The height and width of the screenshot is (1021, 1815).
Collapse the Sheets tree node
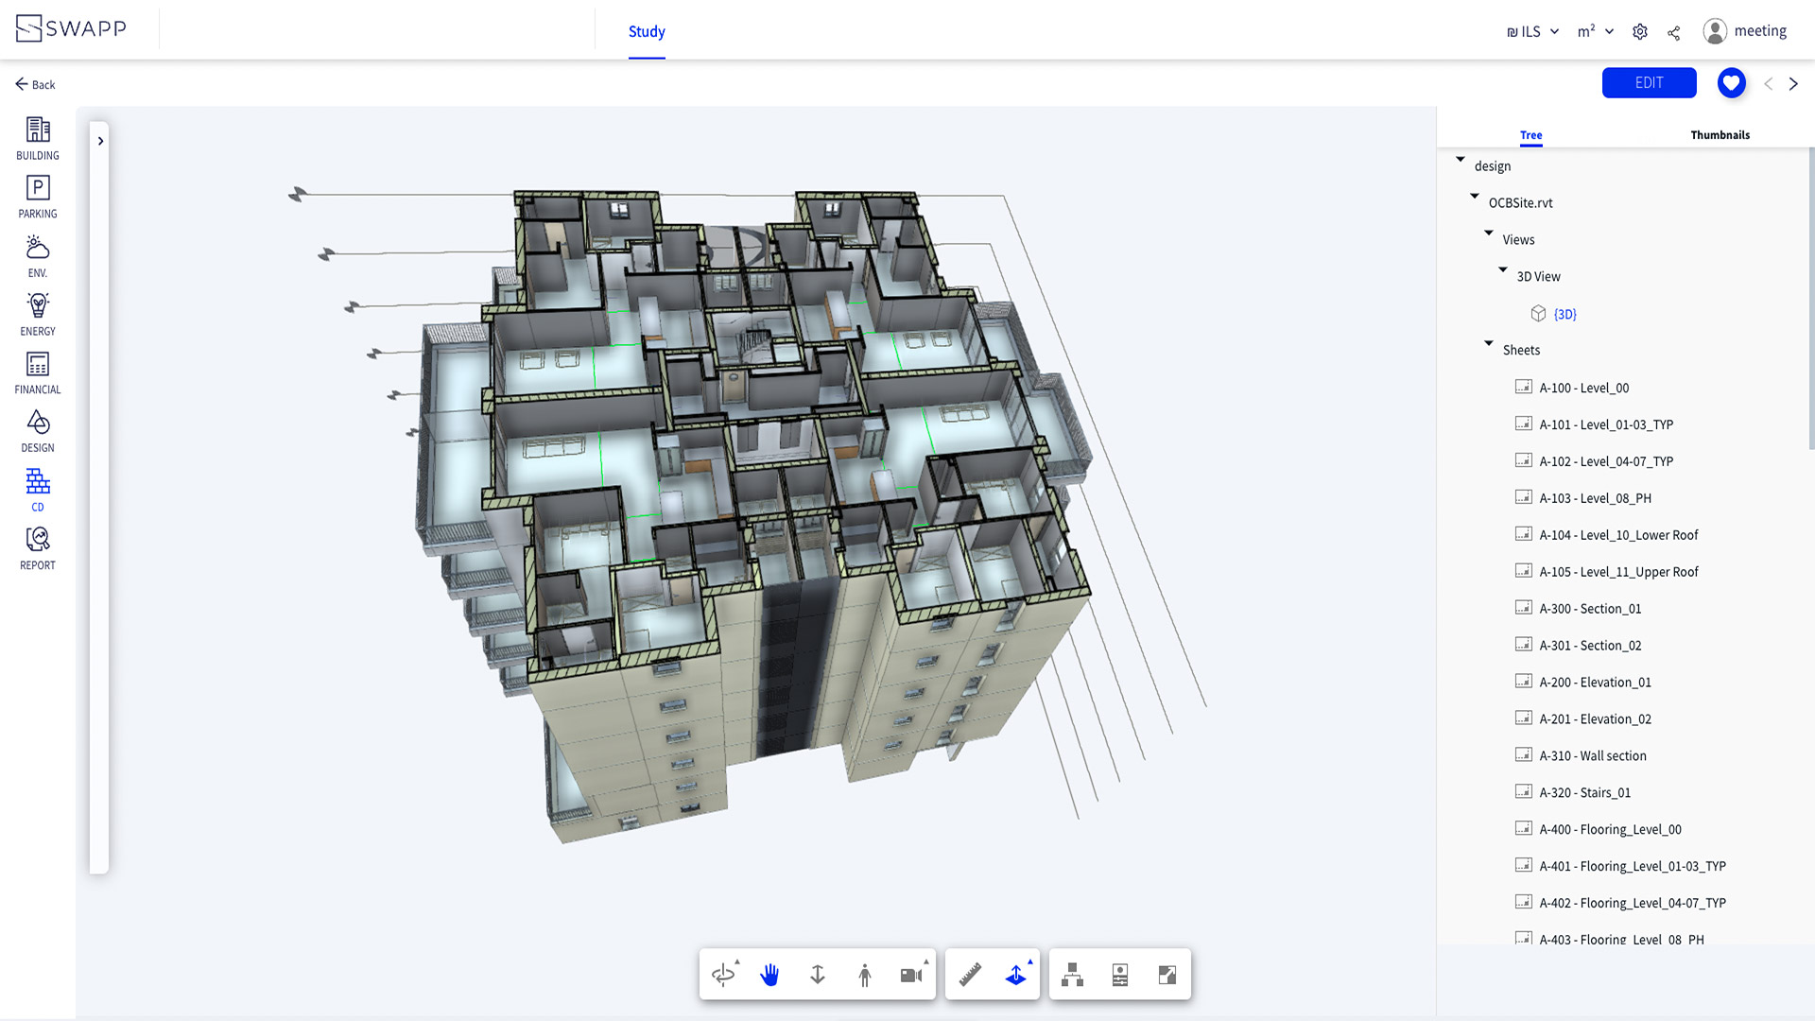(x=1489, y=344)
